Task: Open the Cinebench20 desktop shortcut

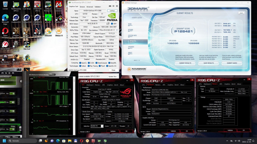Action: pyautogui.click(x=27, y=19)
